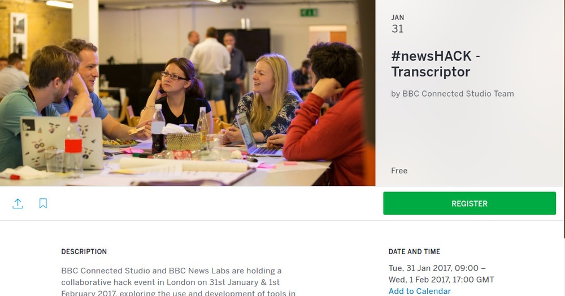Bookmark this event with the bookmark icon
The width and height of the screenshot is (565, 296).
43,203
